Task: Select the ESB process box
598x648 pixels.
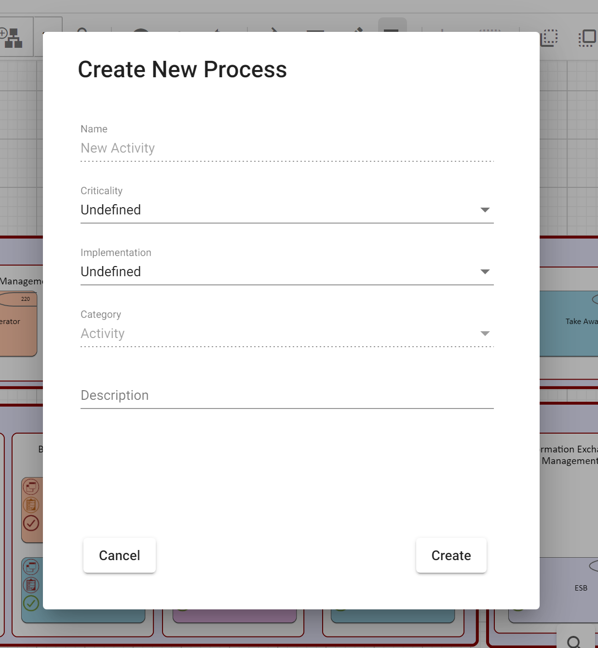Action: tap(569, 589)
